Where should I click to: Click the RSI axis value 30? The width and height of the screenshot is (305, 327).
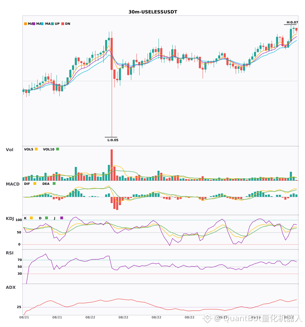(x=20, y=274)
